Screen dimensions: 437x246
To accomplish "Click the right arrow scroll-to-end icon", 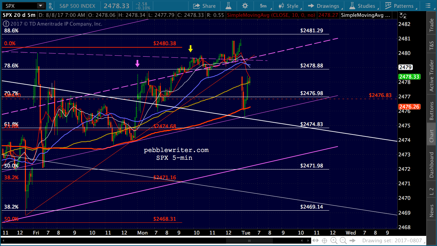I will click(x=352, y=241).
